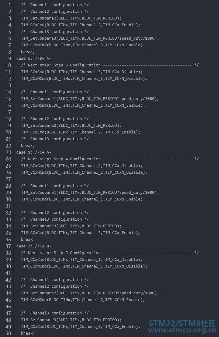219x337 pixels.
Task: Click TIM_SetCompare2 call on line 44
Action: [x=90, y=293]
